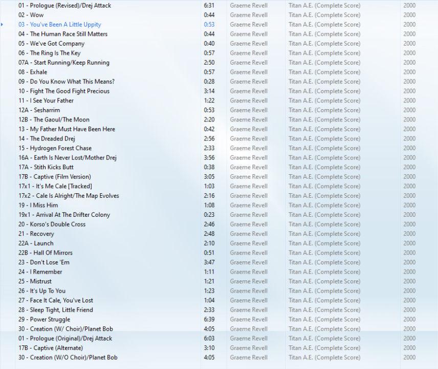Image resolution: width=438 pixels, height=369 pixels.
Task: Select '03 - You've Been A Little Uppity'
Action: pos(60,25)
